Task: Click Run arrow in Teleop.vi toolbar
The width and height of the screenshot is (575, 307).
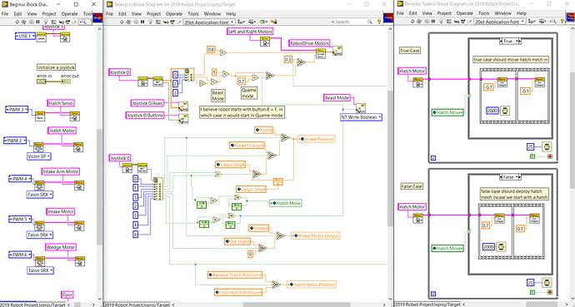Action: (x=122, y=22)
